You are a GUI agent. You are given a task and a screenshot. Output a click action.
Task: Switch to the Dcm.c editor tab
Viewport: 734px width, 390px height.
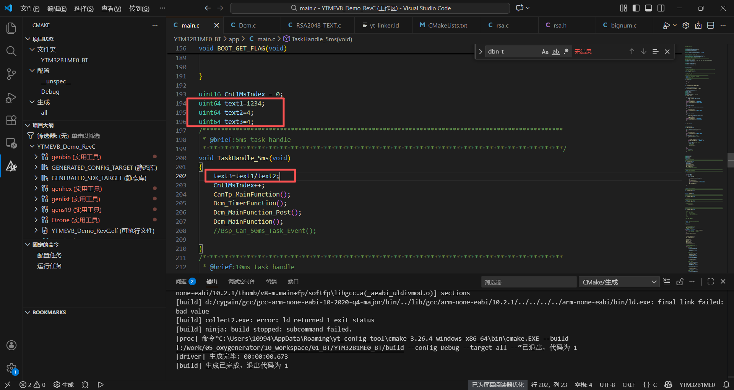coord(247,25)
